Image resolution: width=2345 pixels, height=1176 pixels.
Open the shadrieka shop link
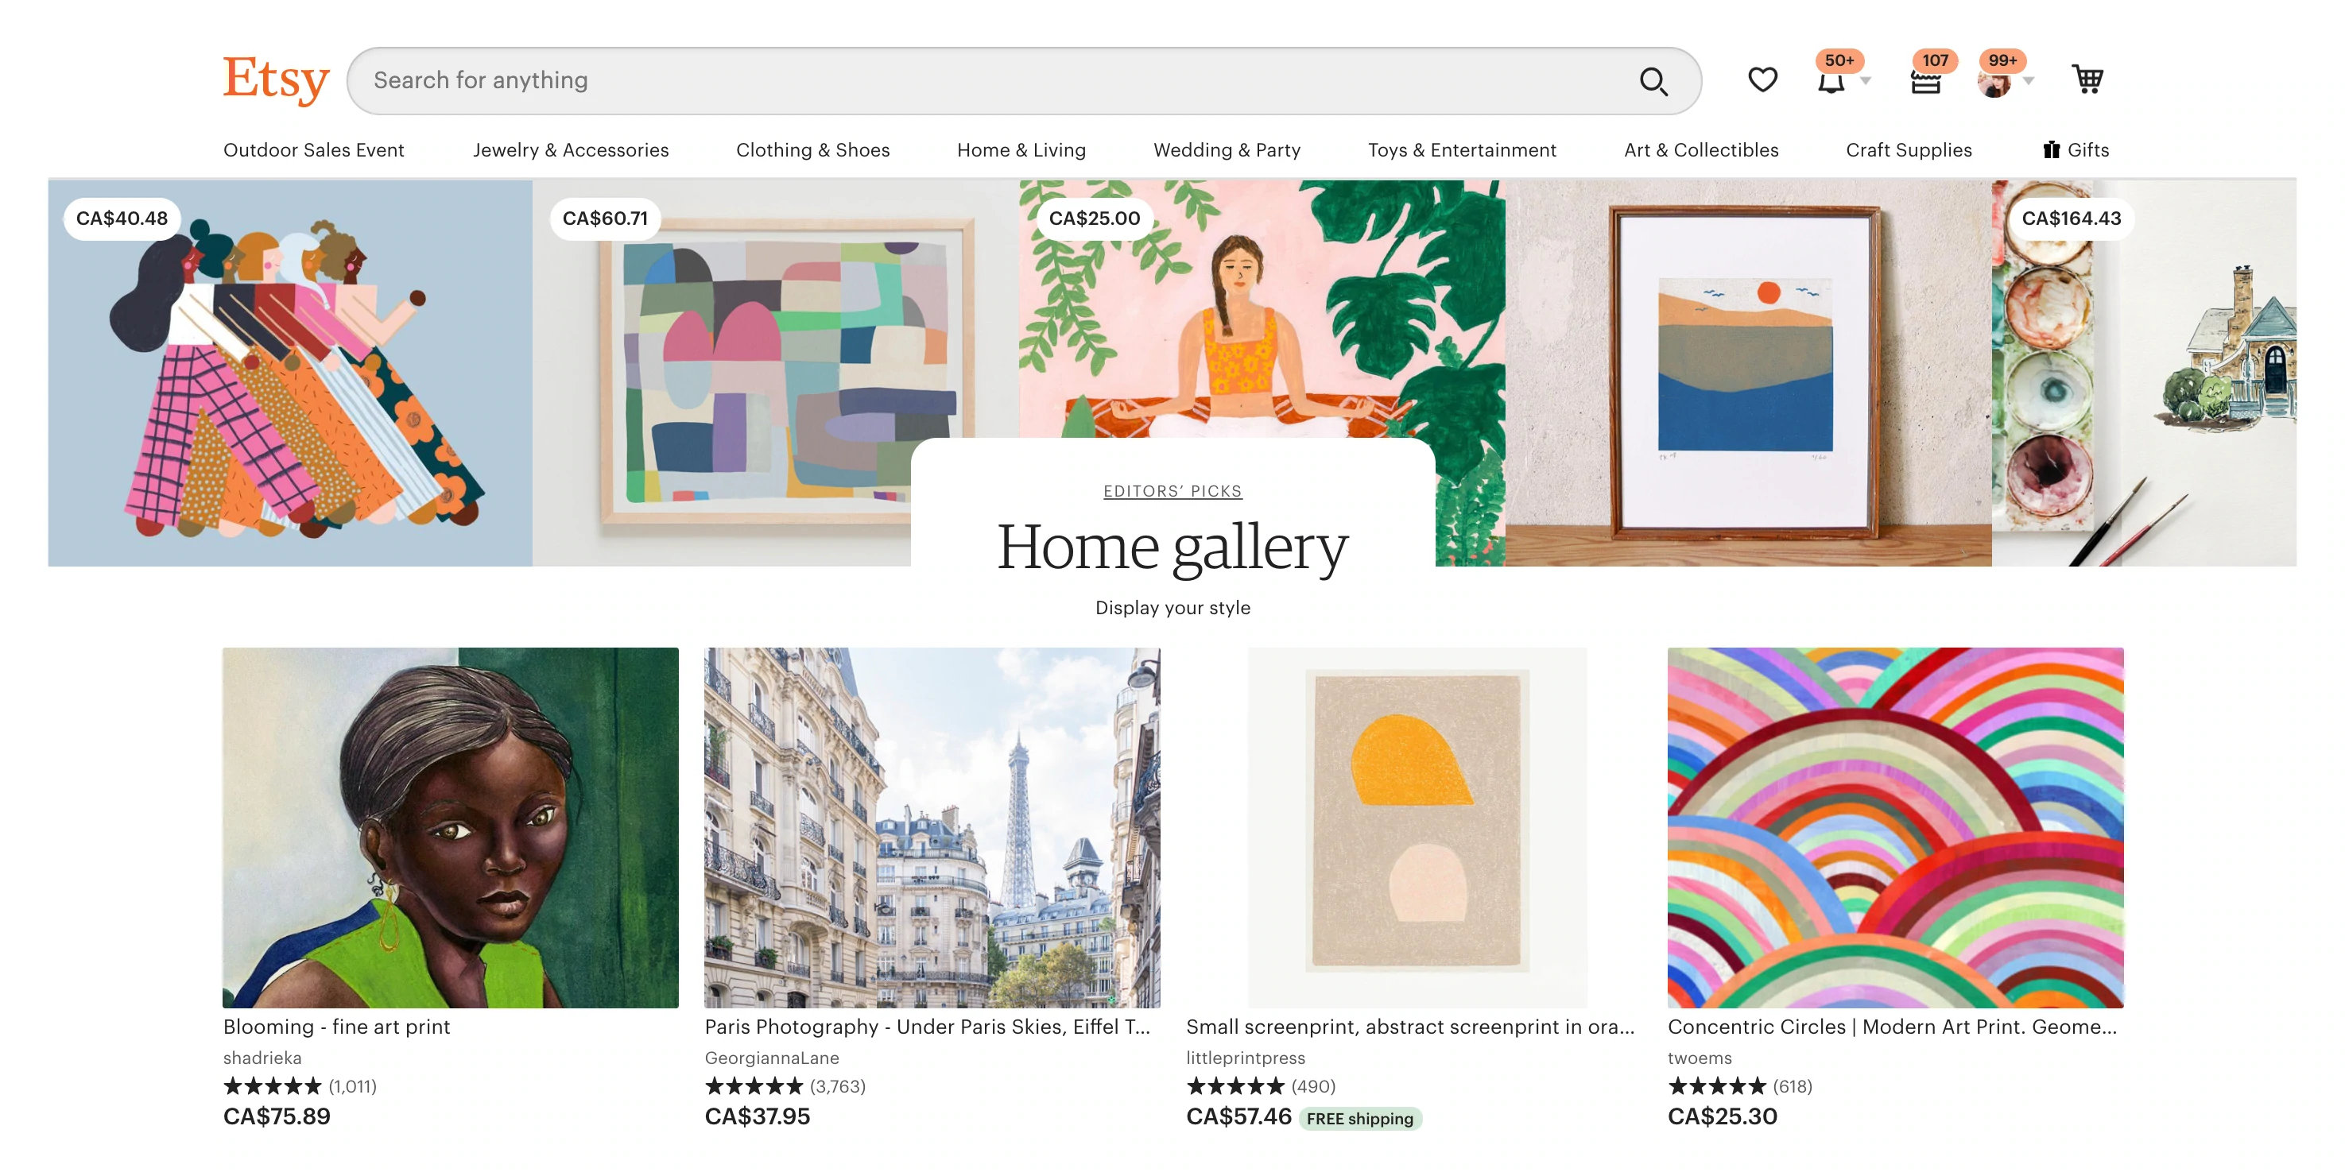coord(262,1058)
